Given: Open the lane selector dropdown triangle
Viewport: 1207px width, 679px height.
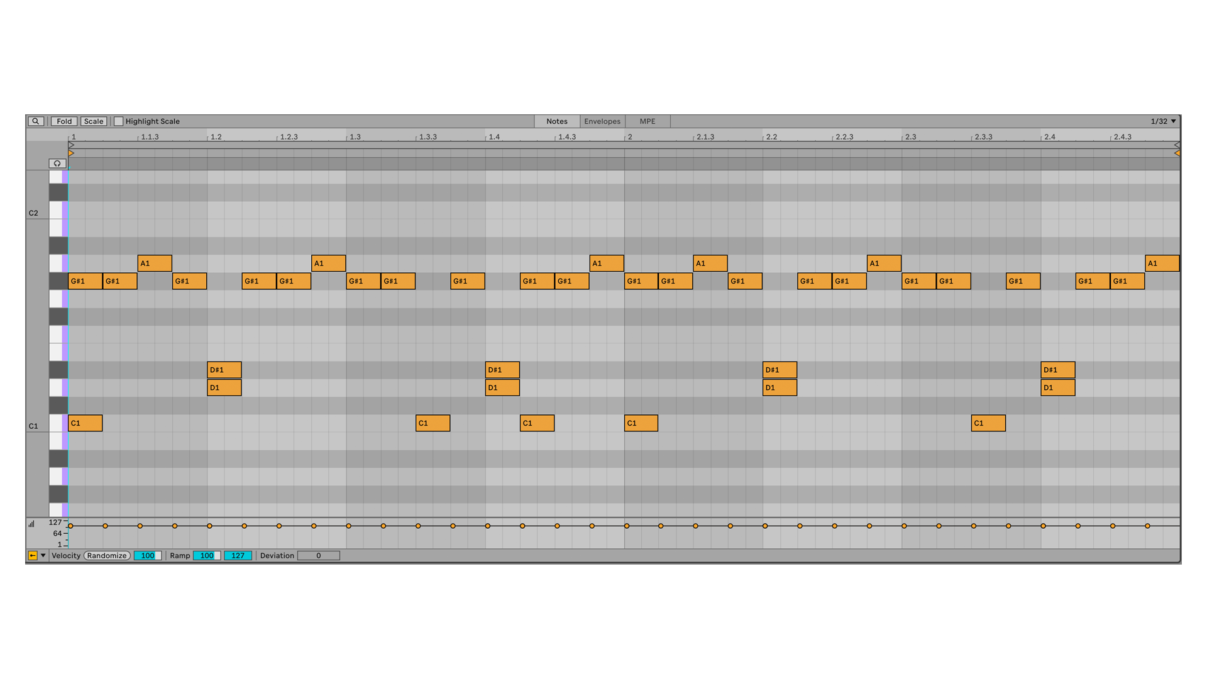Looking at the screenshot, I should tap(43, 556).
